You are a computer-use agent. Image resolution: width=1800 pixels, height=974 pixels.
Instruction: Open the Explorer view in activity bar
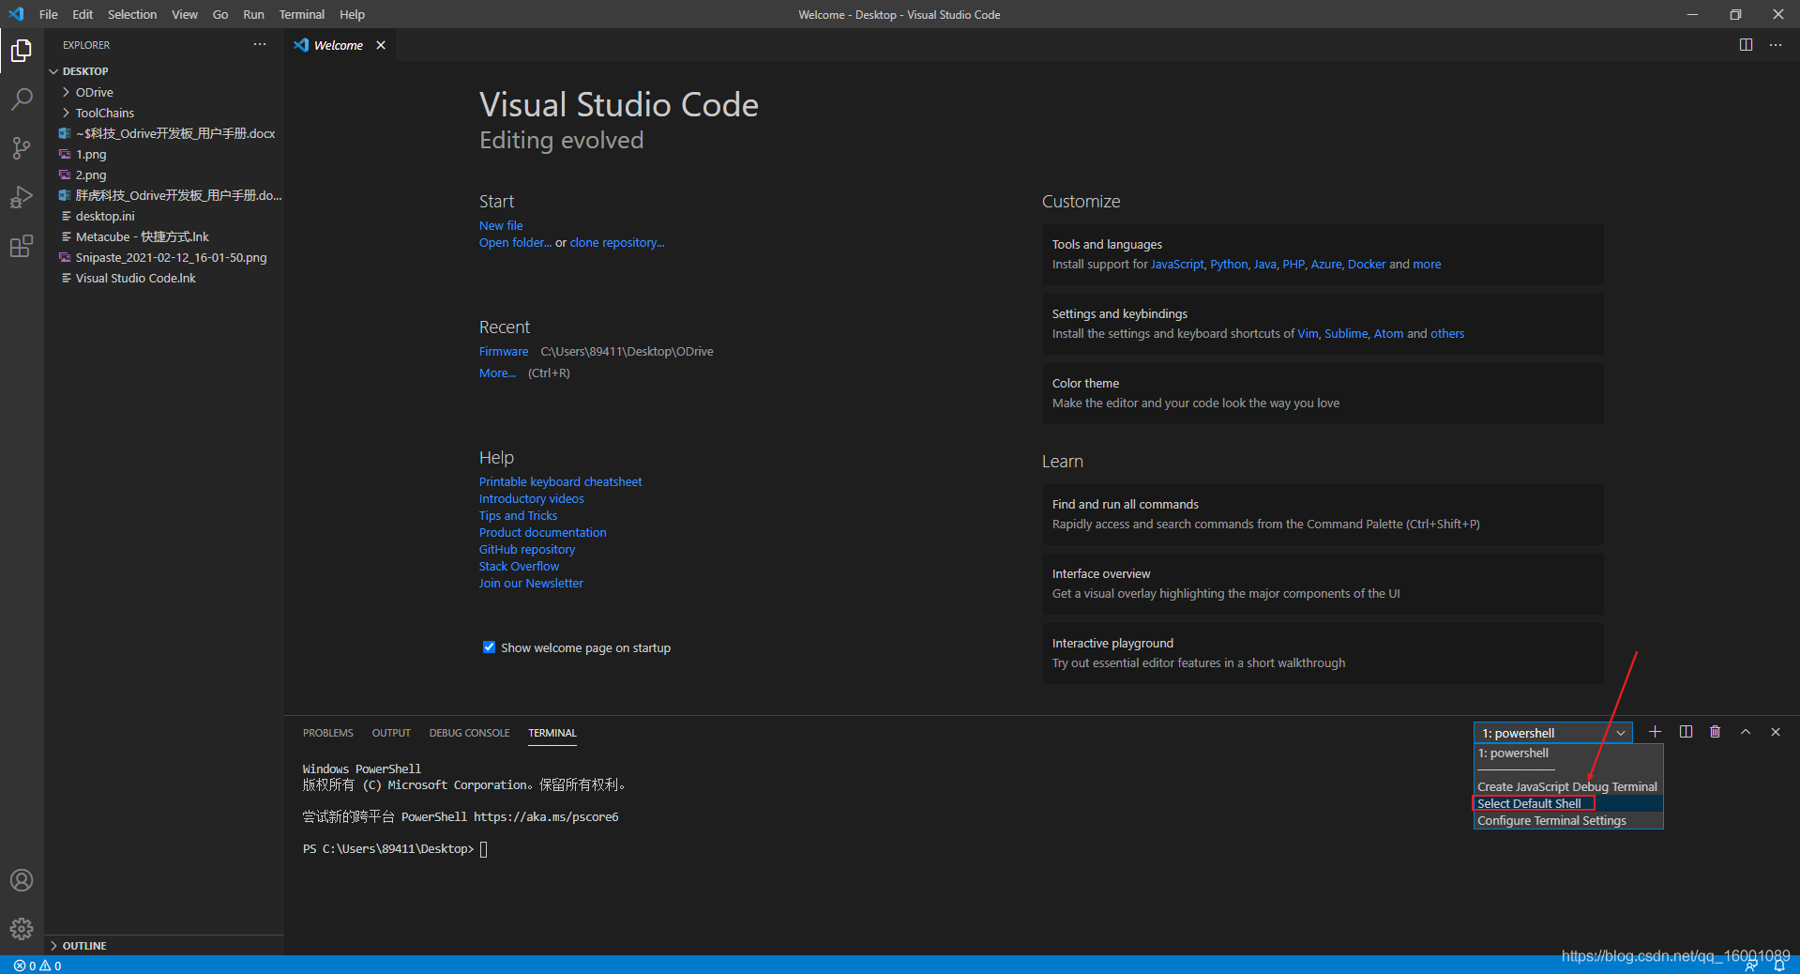coord(22,50)
